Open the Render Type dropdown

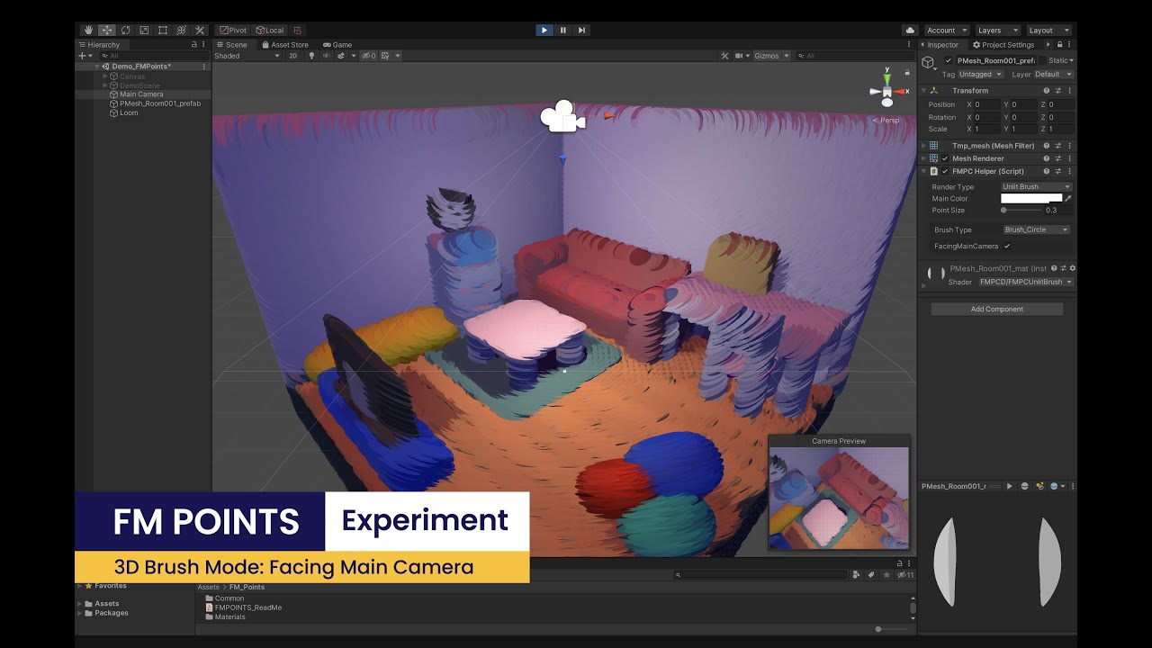pyautogui.click(x=1037, y=186)
